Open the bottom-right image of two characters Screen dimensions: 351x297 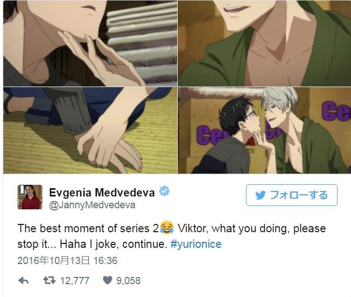tap(264, 130)
